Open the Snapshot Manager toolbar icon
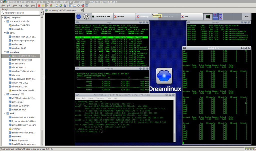The image size is (256, 151). pyautogui.click(x=65, y=5)
